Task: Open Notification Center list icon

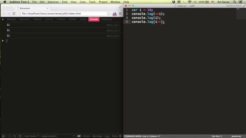Action: [240, 2]
